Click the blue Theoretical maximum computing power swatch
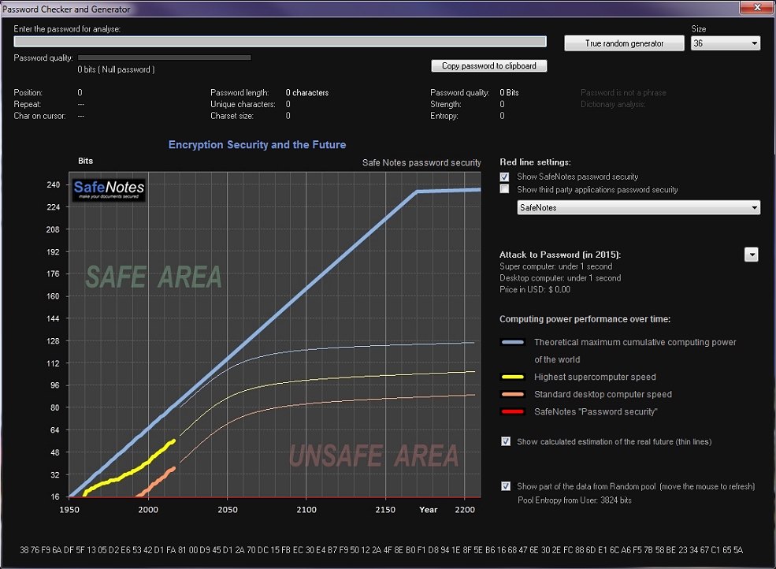 pos(513,342)
